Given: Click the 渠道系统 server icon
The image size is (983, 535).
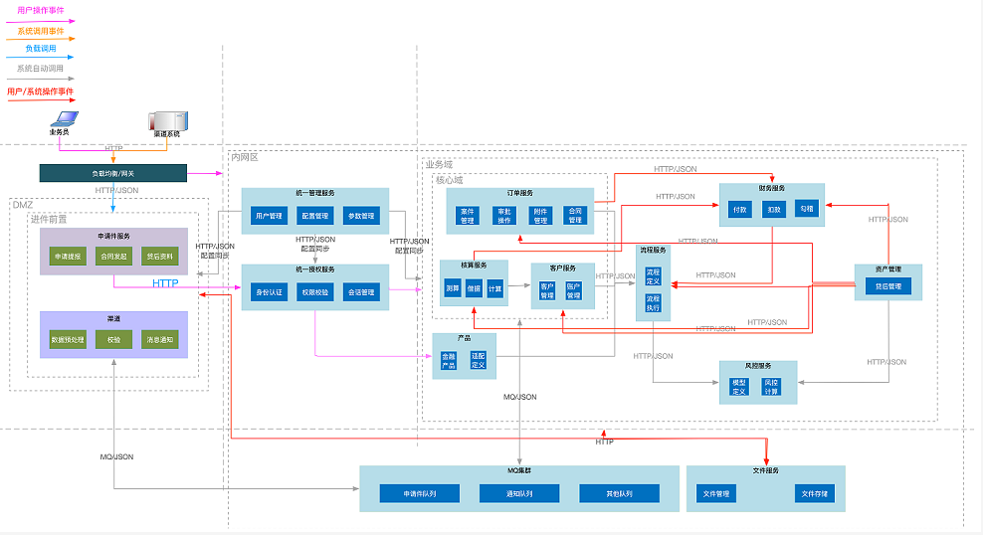Looking at the screenshot, I should click(x=166, y=119).
